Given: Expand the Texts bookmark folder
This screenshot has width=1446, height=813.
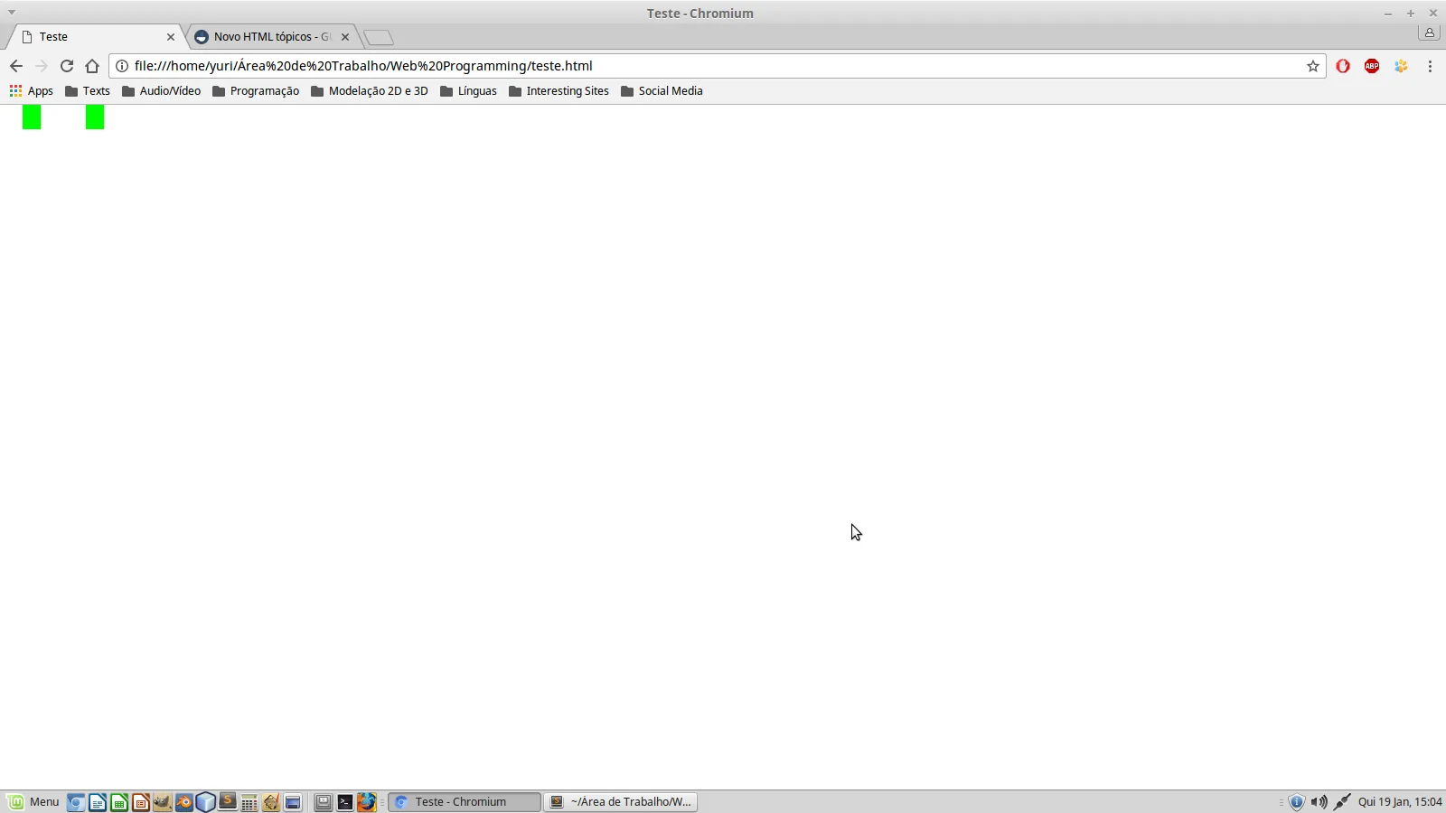Looking at the screenshot, I should click(x=88, y=91).
